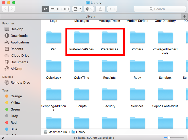Filter by the Blue tag

click(11, 129)
